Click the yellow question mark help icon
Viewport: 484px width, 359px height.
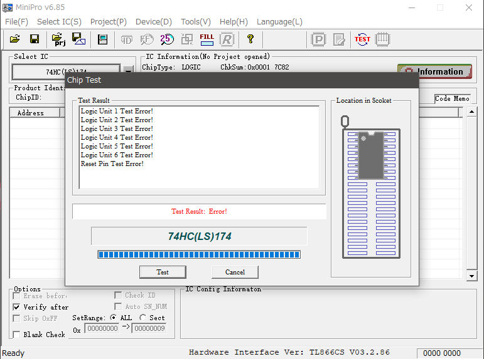click(250, 39)
